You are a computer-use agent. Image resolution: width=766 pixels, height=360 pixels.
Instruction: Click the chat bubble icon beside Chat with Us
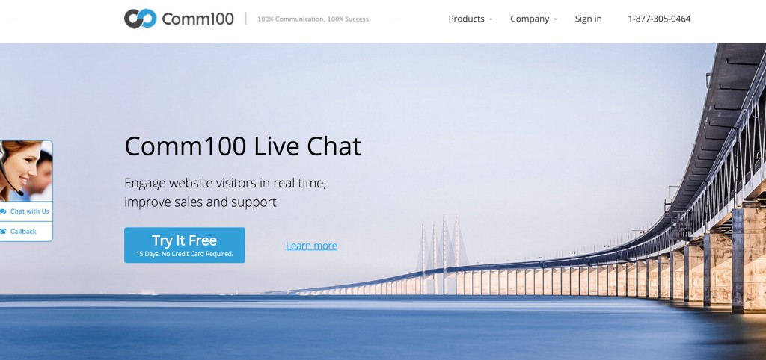point(4,211)
